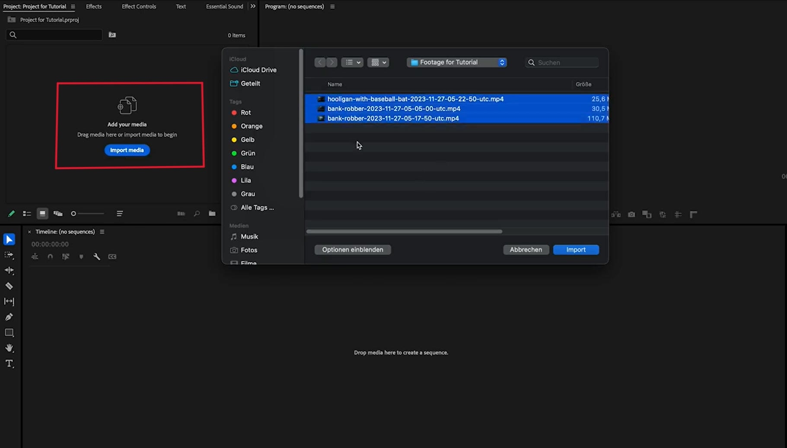Open list view options dropdown
This screenshot has height=448, width=787.
pyautogui.click(x=352, y=62)
